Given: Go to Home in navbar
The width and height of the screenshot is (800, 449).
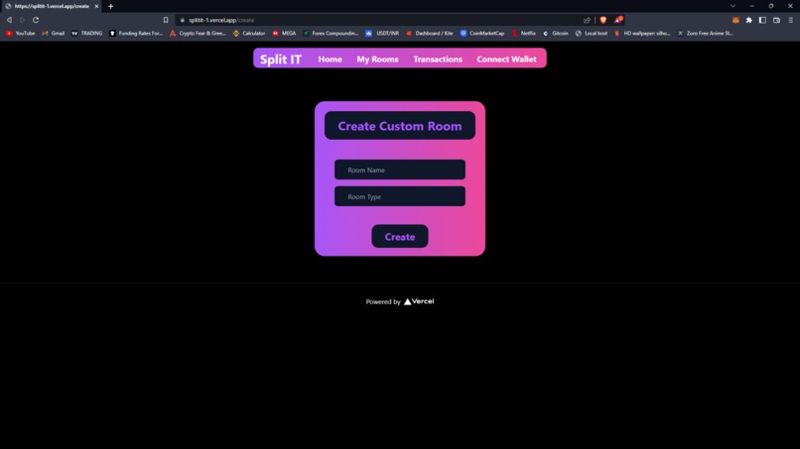Looking at the screenshot, I should [x=331, y=59].
